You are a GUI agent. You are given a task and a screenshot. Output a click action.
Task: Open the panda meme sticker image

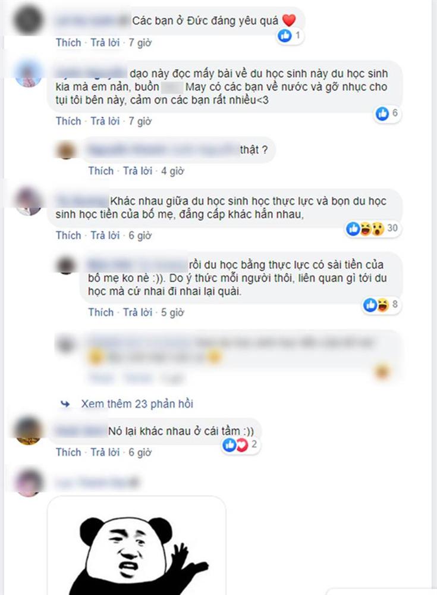(x=137, y=546)
